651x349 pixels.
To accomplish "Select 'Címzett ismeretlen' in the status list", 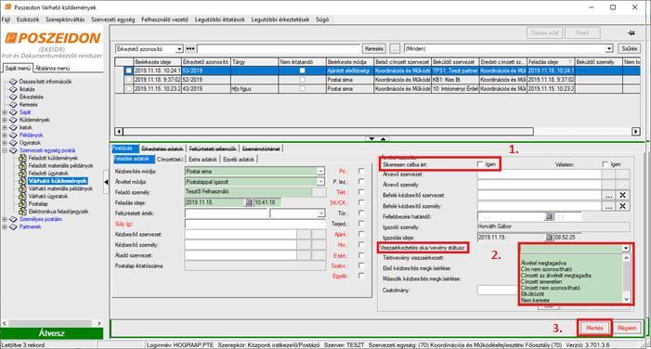I will (x=541, y=282).
